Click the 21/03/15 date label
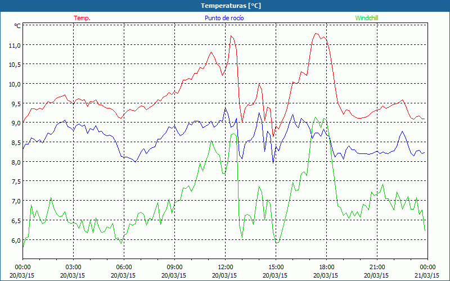450x281 pixels. [427, 275]
